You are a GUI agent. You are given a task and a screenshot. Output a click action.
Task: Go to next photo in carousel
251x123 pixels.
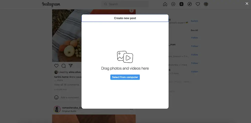pyautogui.click(x=132, y=10)
